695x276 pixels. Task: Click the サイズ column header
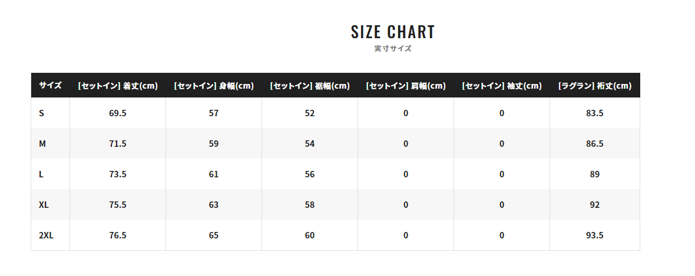coord(50,86)
